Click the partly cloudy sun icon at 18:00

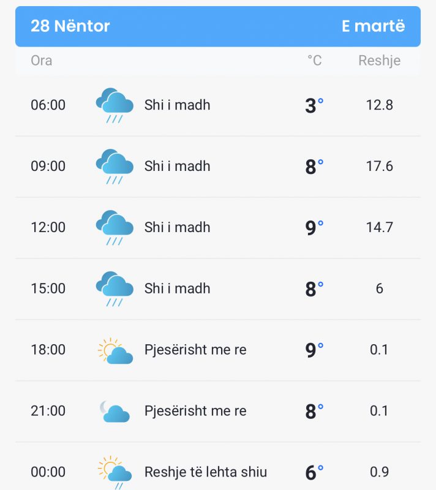pyautogui.click(x=115, y=350)
